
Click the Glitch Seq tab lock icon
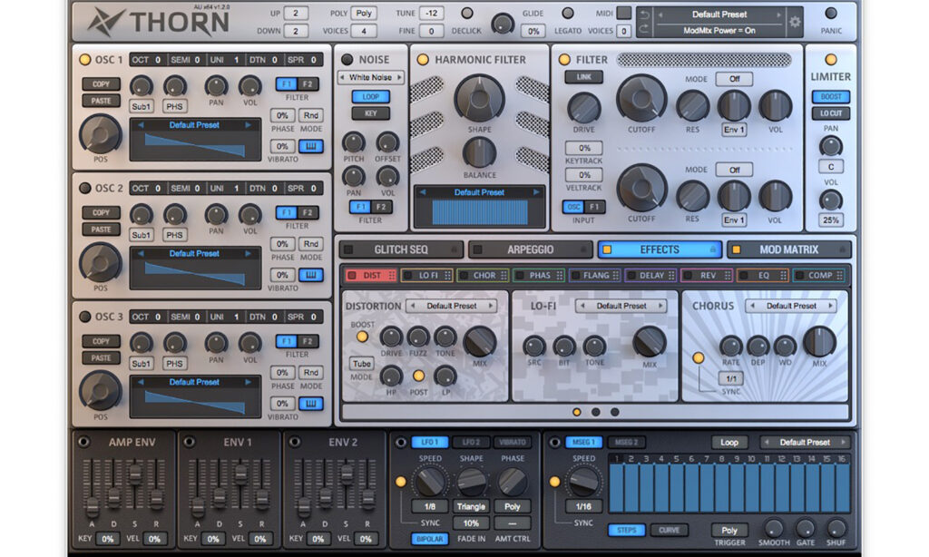[455, 250]
